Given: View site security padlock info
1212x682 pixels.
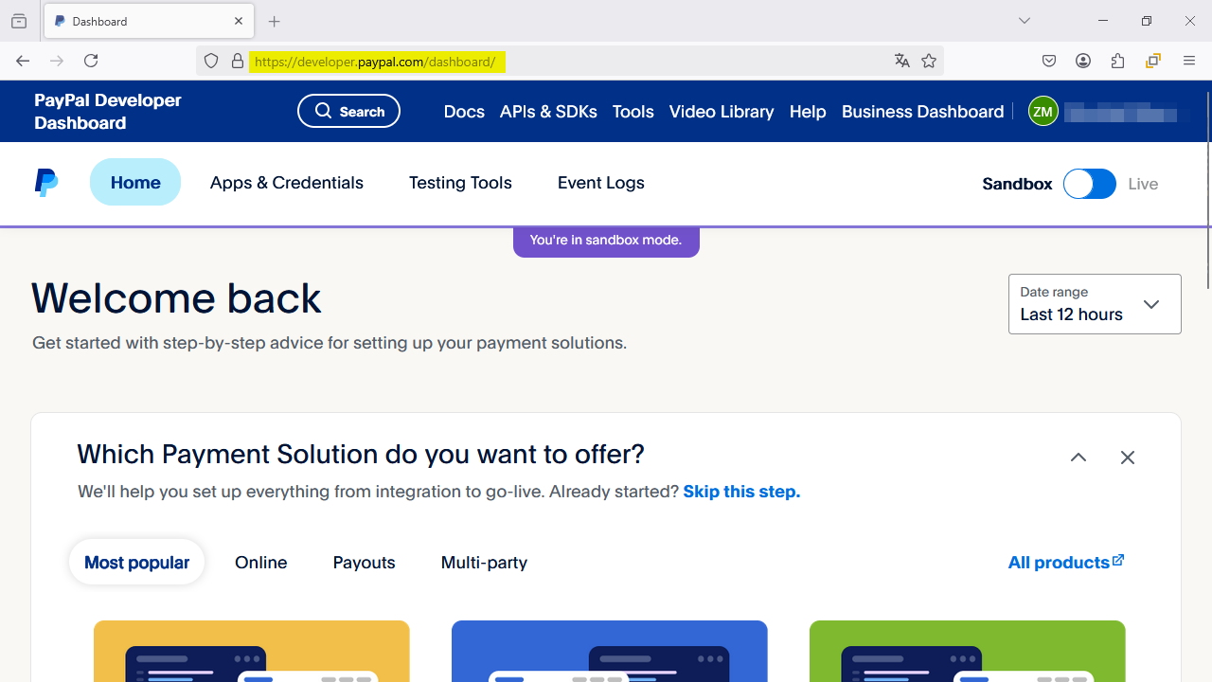Looking at the screenshot, I should pyautogui.click(x=237, y=61).
